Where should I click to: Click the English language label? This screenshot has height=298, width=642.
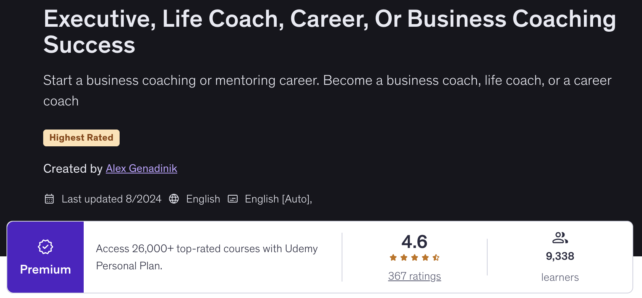pos(203,199)
